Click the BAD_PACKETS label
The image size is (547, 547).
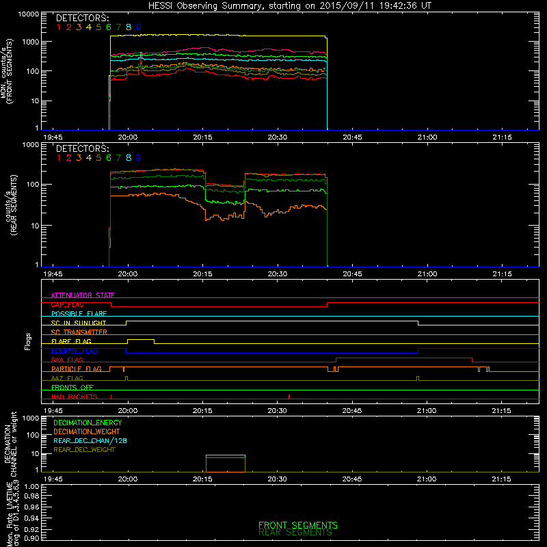(x=75, y=397)
